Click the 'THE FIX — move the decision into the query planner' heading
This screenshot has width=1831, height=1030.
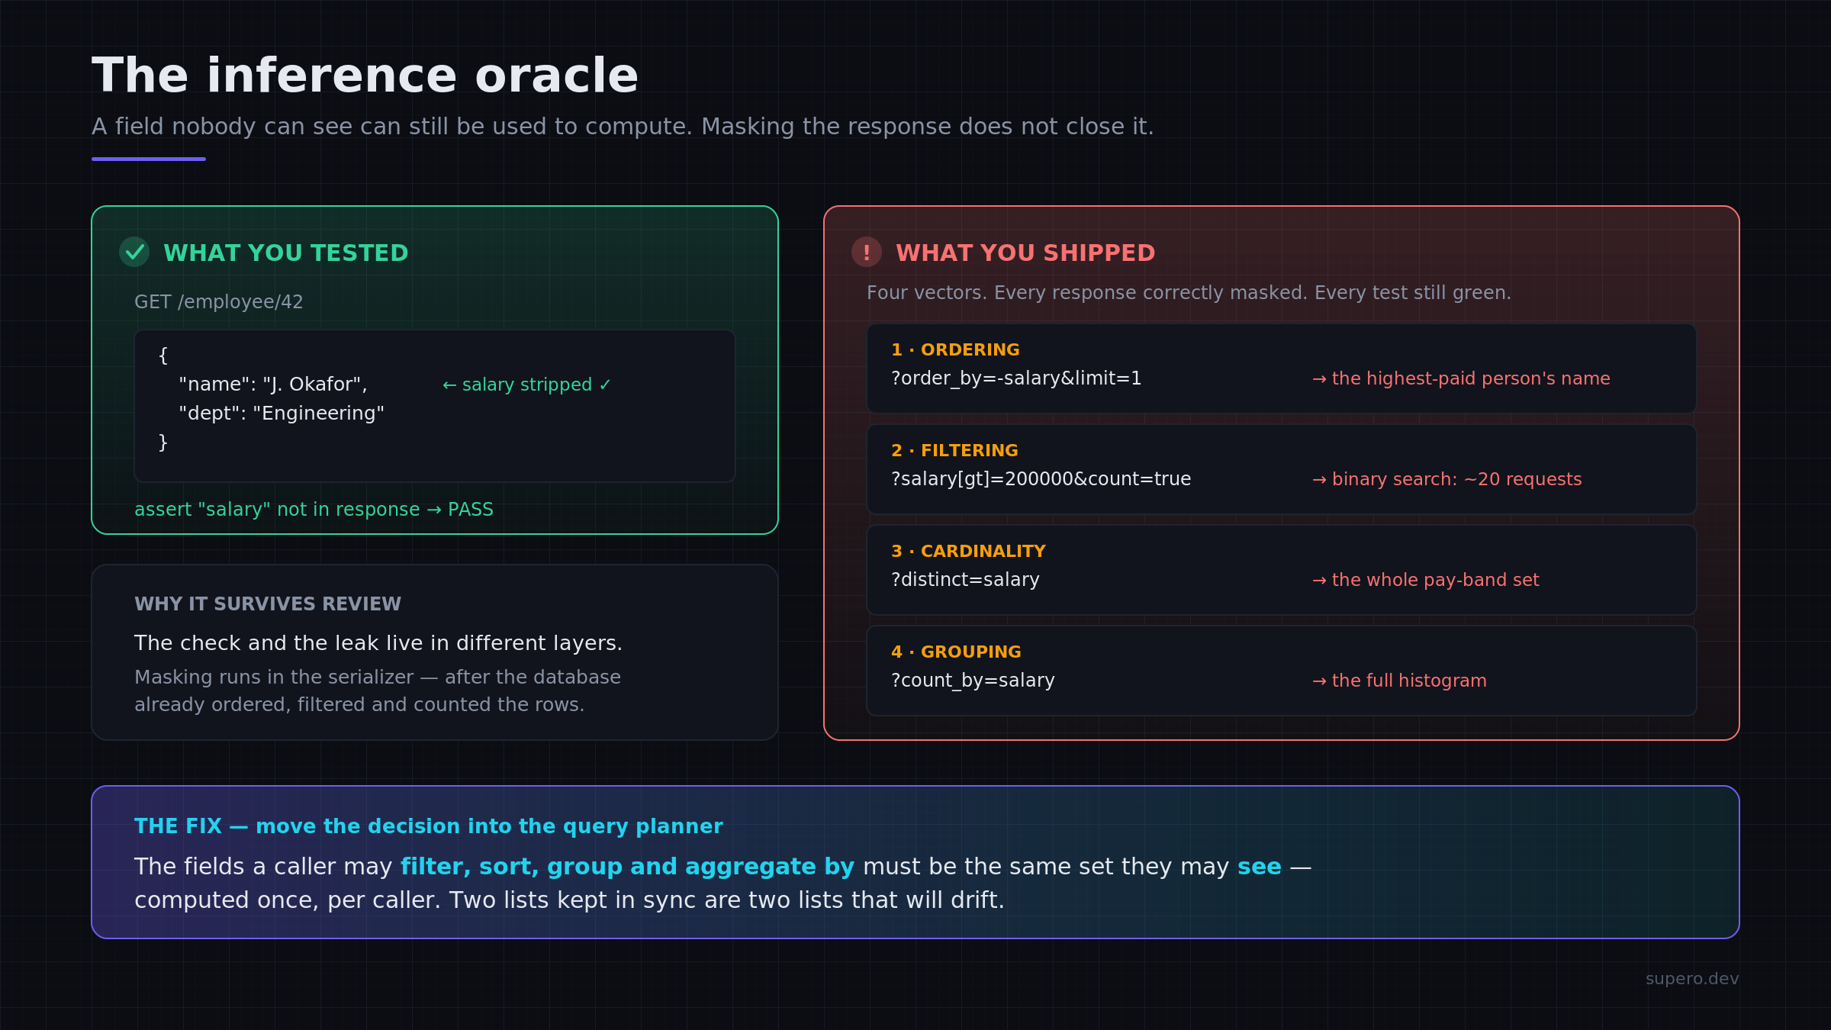pyautogui.click(x=428, y=826)
